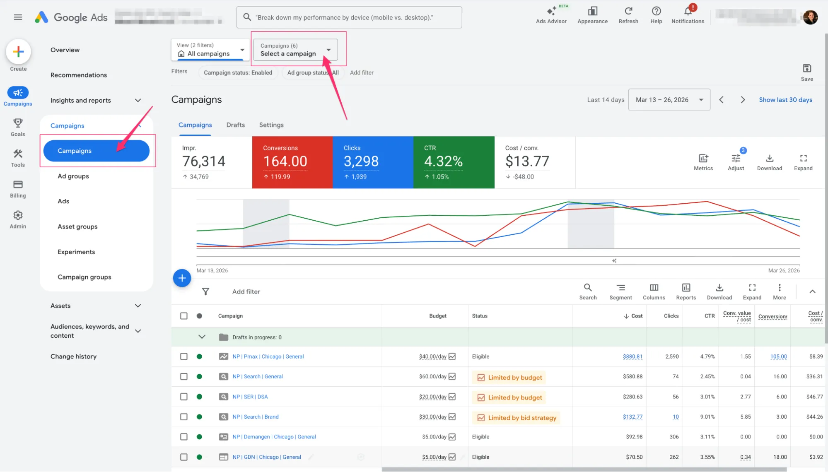Select the red Conversions scorecard tile
This screenshot has height=472, width=828.
[292, 162]
